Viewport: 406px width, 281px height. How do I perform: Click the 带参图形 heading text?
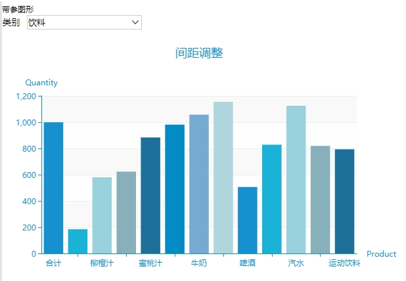(18, 10)
